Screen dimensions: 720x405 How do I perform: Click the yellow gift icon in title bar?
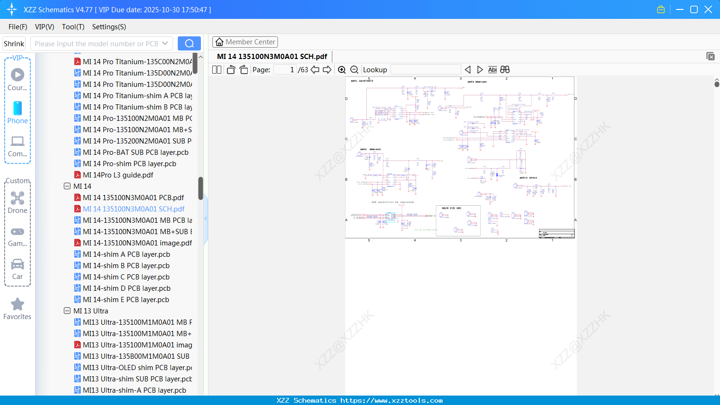pos(661,9)
